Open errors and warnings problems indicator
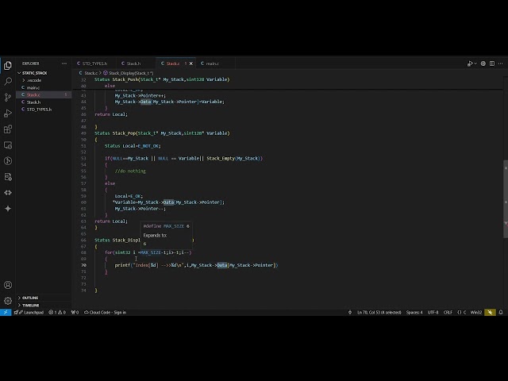Screen dimensions: 508x381 pos(57,312)
